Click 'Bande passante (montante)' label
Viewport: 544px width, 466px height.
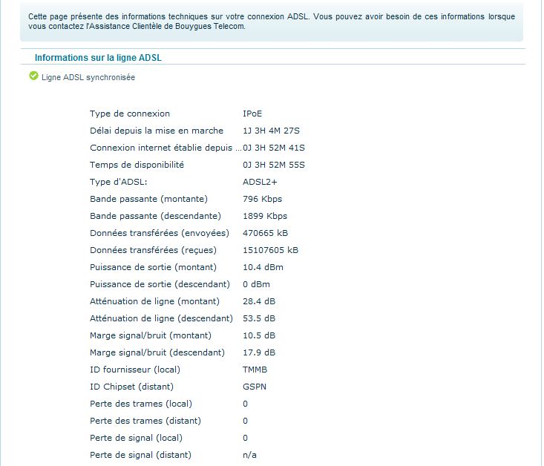tap(148, 199)
